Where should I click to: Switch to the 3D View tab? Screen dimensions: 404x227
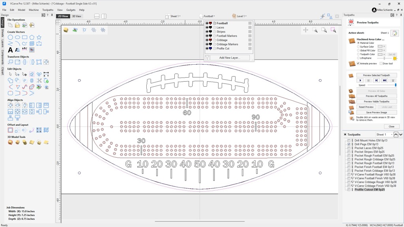[77, 16]
